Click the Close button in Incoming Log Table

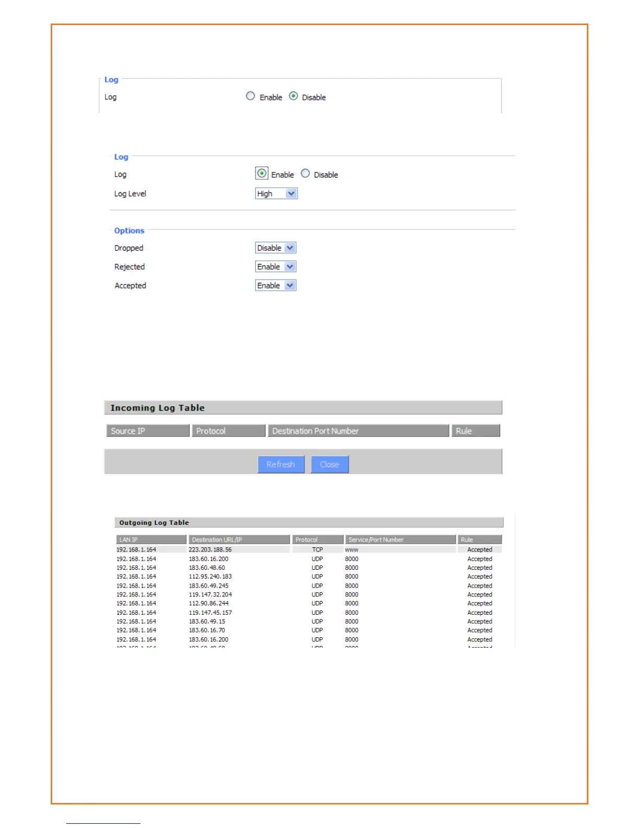(329, 464)
